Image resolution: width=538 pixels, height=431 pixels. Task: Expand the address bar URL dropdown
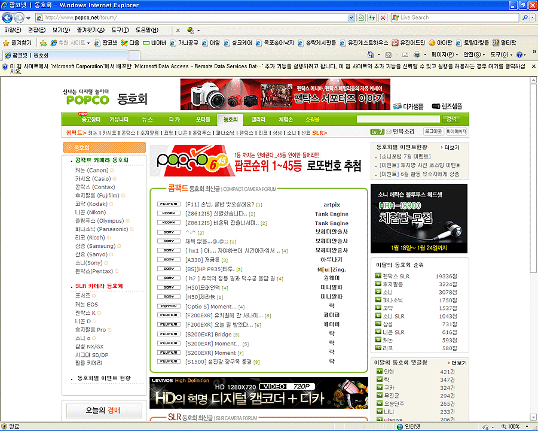pos(350,18)
